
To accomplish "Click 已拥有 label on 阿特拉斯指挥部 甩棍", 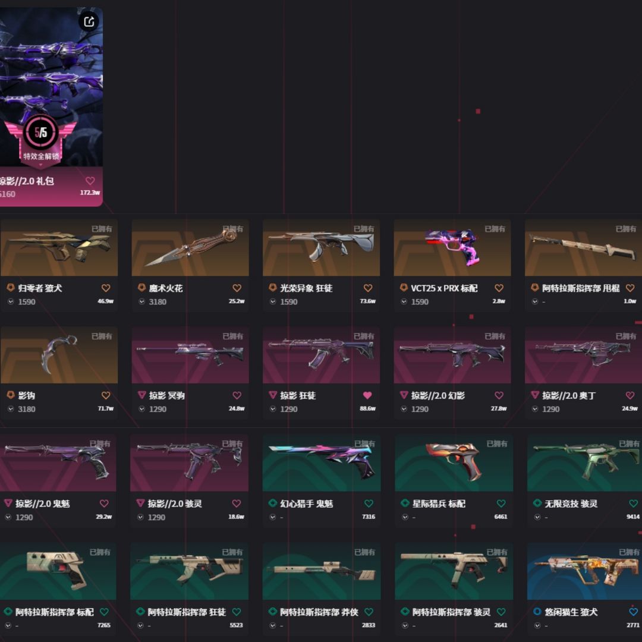I will coord(626,229).
